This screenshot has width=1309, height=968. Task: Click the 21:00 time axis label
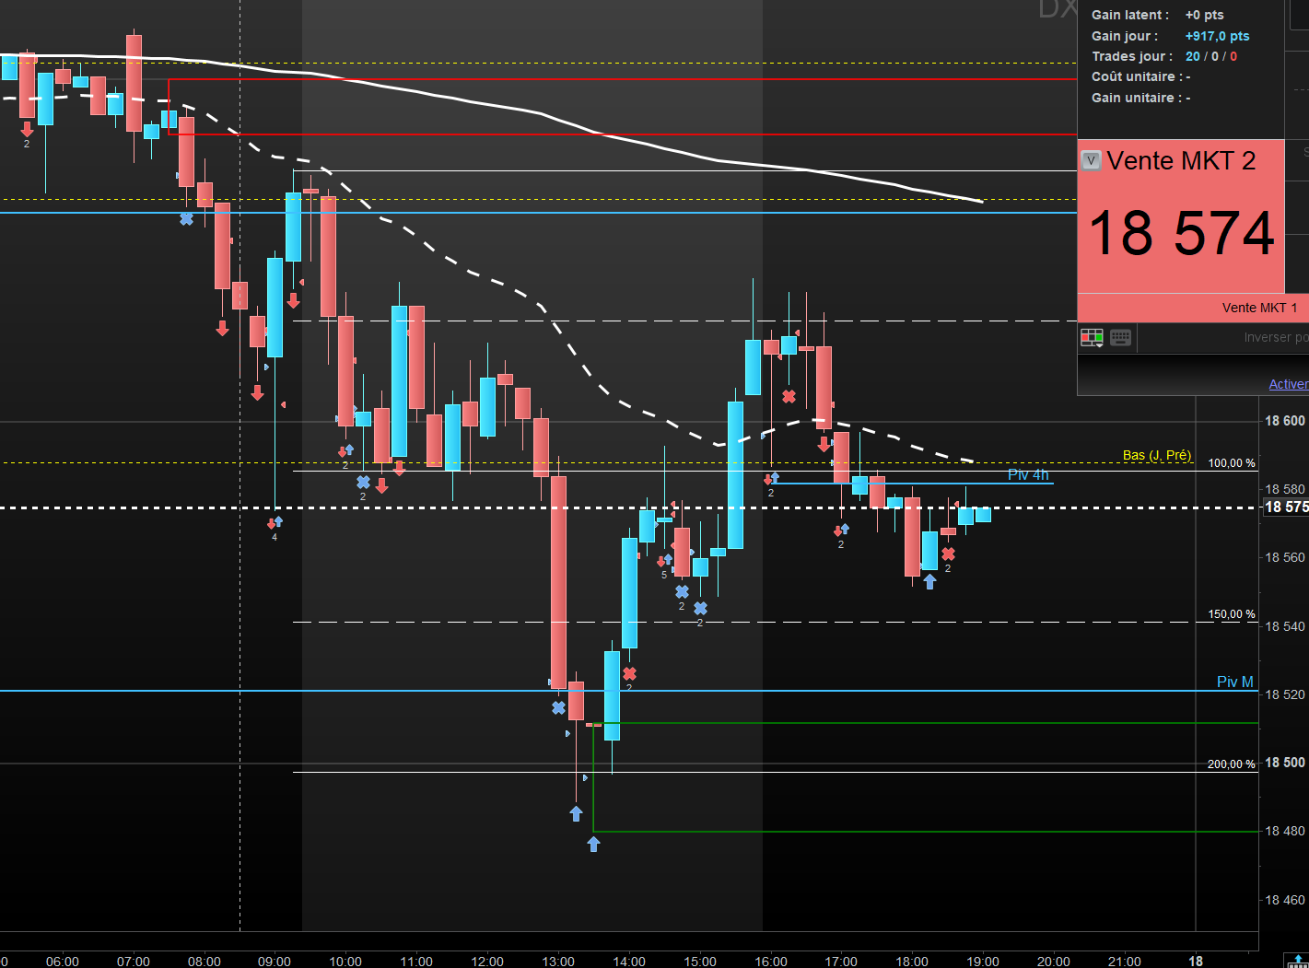pos(1125,962)
